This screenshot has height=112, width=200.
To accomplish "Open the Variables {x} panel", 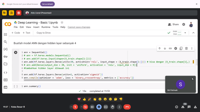I will [5, 49].
